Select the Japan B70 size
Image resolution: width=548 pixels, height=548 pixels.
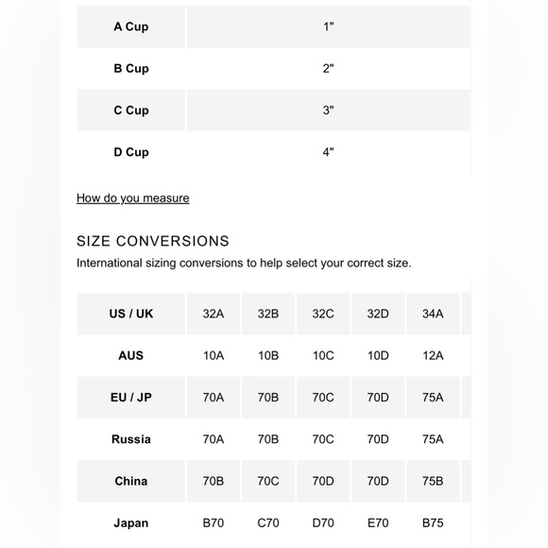pos(214,523)
